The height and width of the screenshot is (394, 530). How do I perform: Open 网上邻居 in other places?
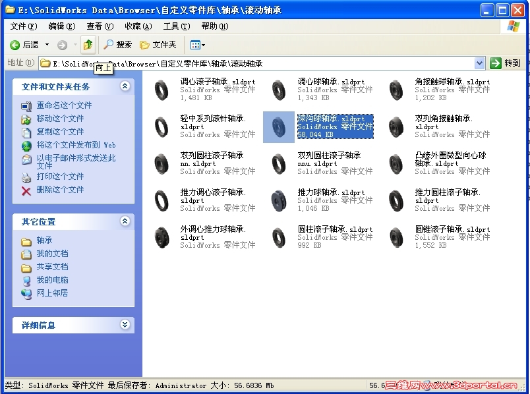click(52, 293)
